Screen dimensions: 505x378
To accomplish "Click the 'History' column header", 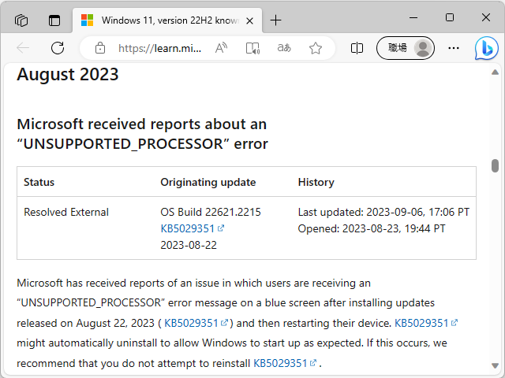I will coord(316,182).
